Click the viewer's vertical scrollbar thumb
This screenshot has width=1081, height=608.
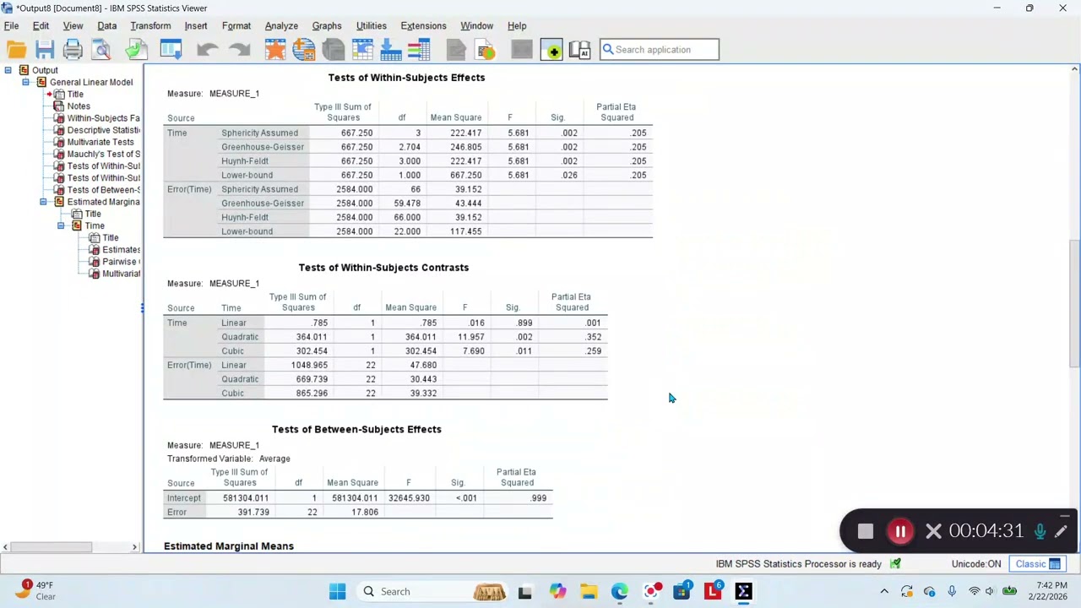(1074, 303)
